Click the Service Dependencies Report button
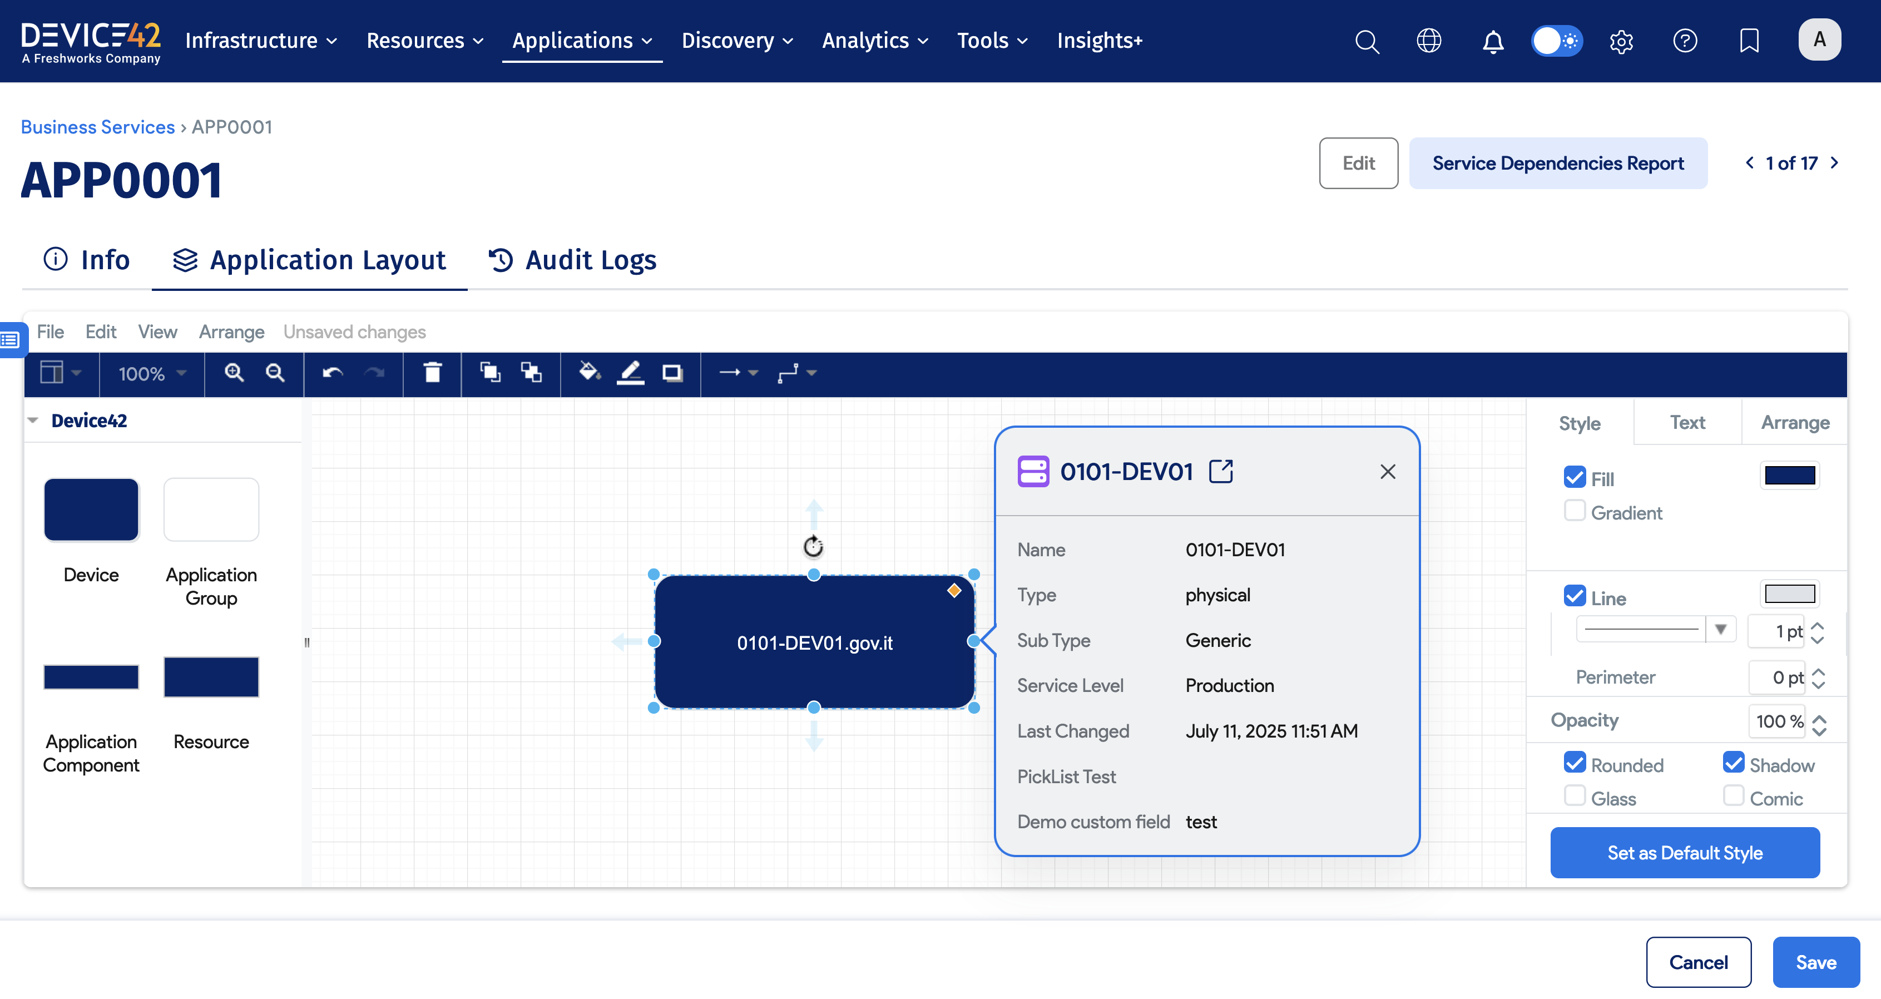Image resolution: width=1881 pixels, height=999 pixels. [1558, 163]
